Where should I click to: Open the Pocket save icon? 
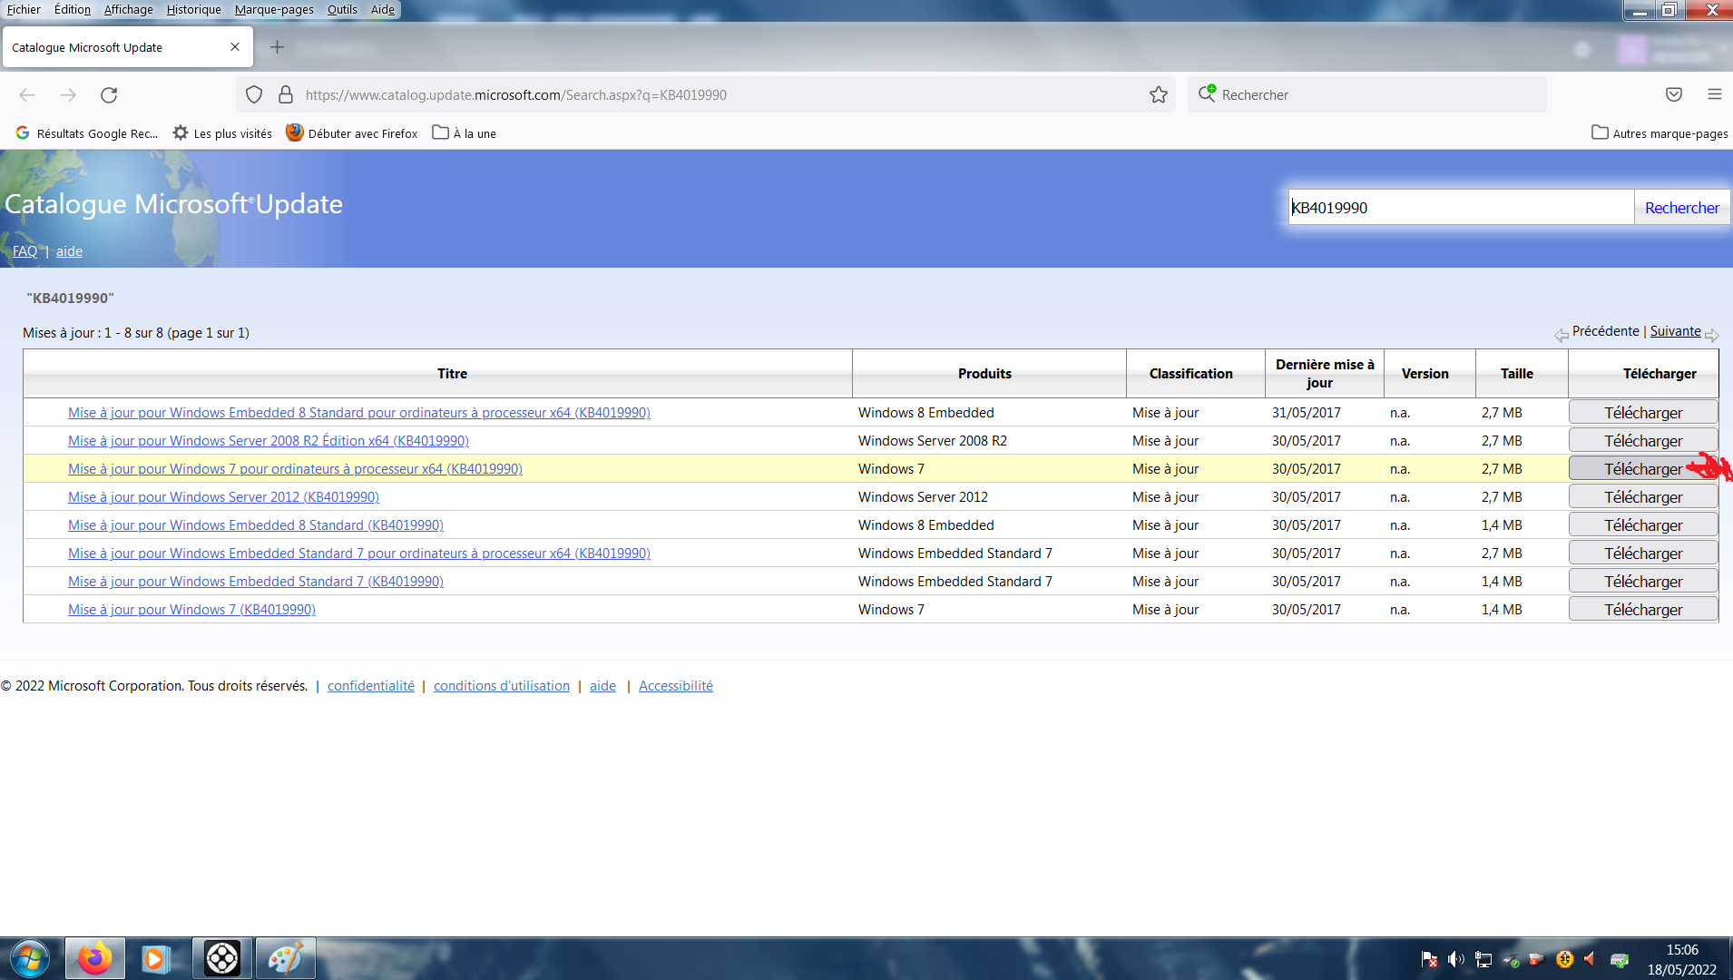(x=1674, y=94)
